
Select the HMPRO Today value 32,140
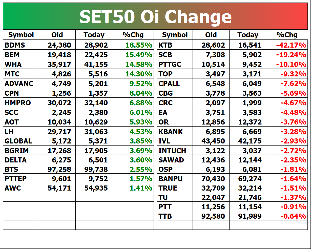pyautogui.click(x=94, y=103)
